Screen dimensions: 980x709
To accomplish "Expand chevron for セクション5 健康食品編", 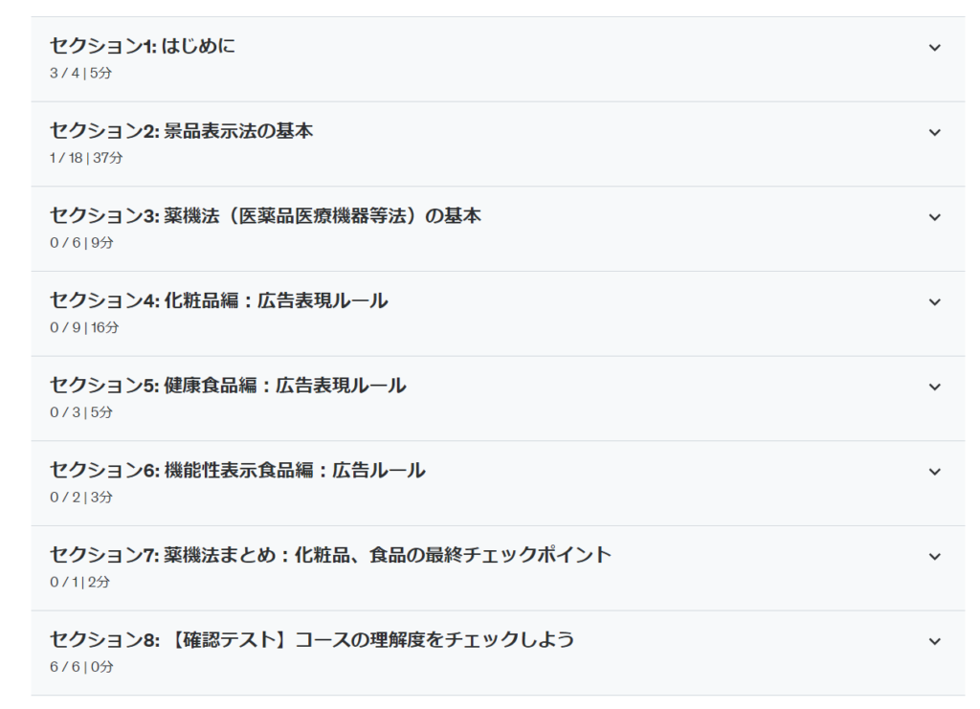I will click(x=935, y=388).
